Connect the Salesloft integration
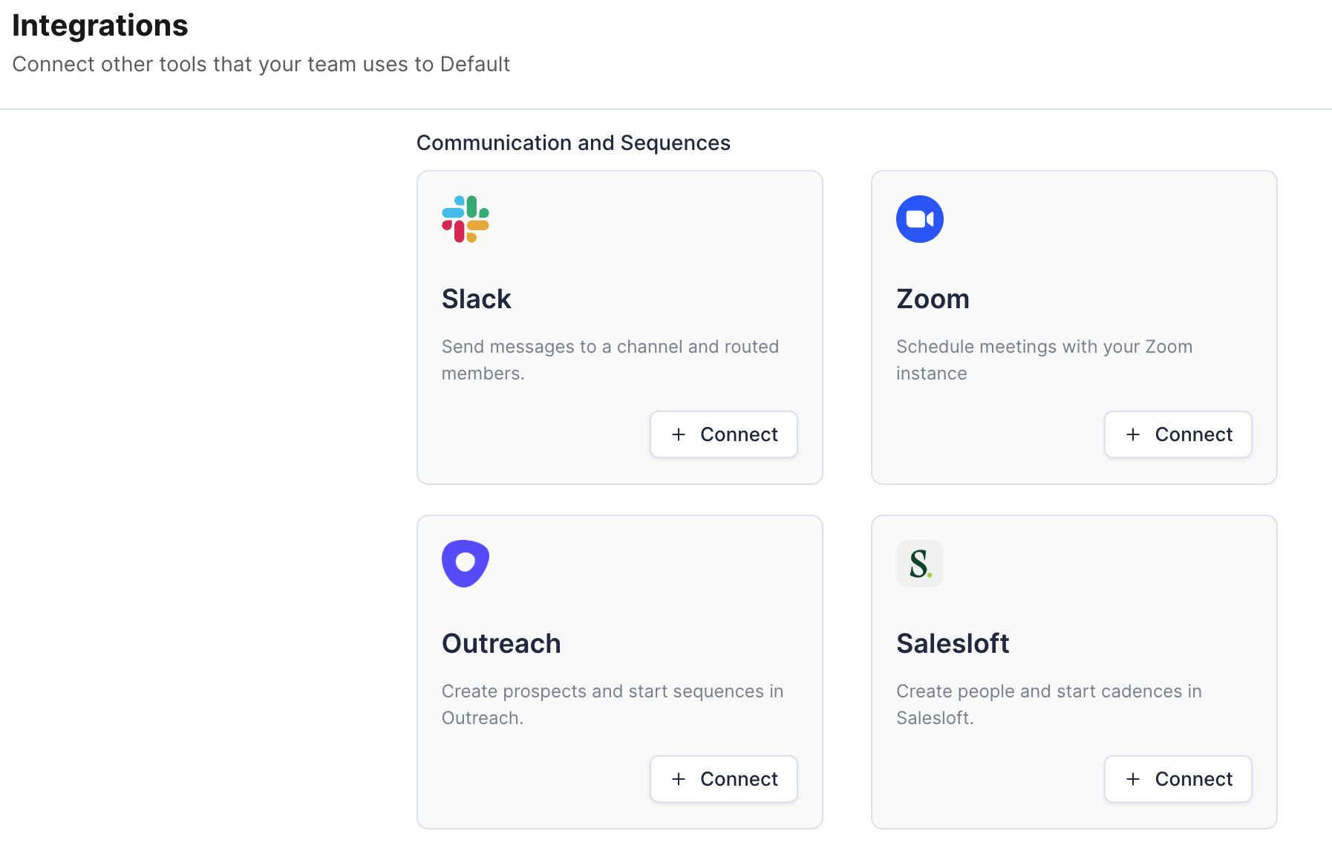1332x860 pixels. [x=1178, y=779]
